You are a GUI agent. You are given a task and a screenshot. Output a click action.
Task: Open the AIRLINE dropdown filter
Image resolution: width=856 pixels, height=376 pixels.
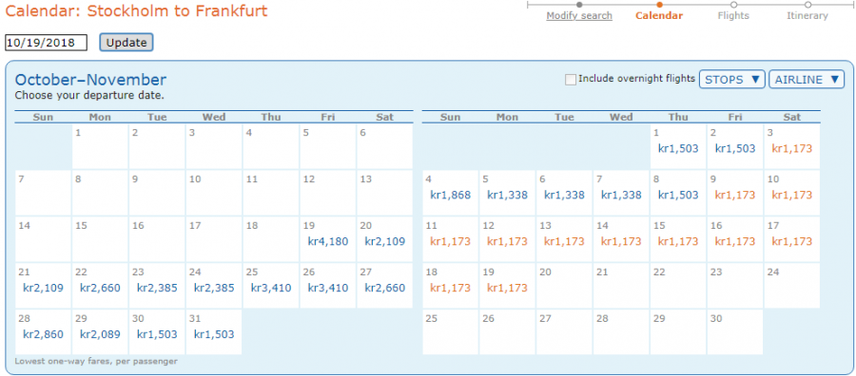(x=807, y=80)
